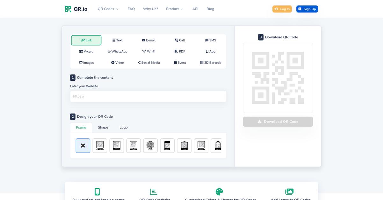383x200 pixels.
Task: Pick the circular QR frame
Action: point(150,145)
